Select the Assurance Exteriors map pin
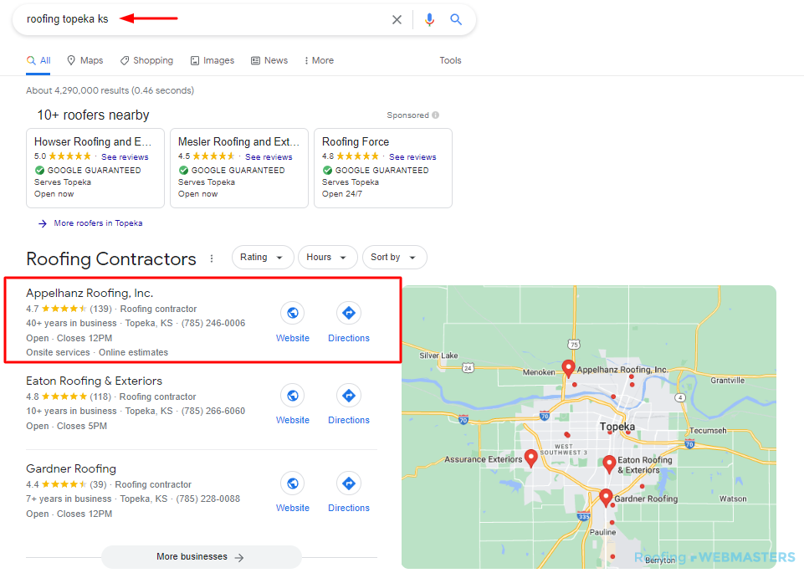Viewport: 804px width, 573px height. [531, 458]
